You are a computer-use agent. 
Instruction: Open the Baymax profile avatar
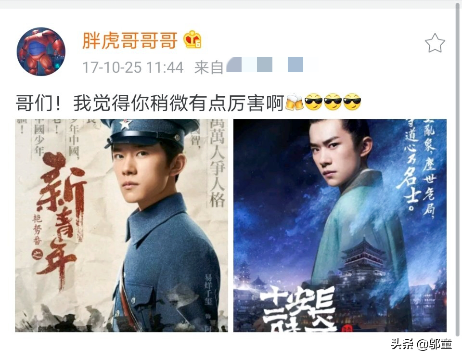pyautogui.click(x=41, y=51)
